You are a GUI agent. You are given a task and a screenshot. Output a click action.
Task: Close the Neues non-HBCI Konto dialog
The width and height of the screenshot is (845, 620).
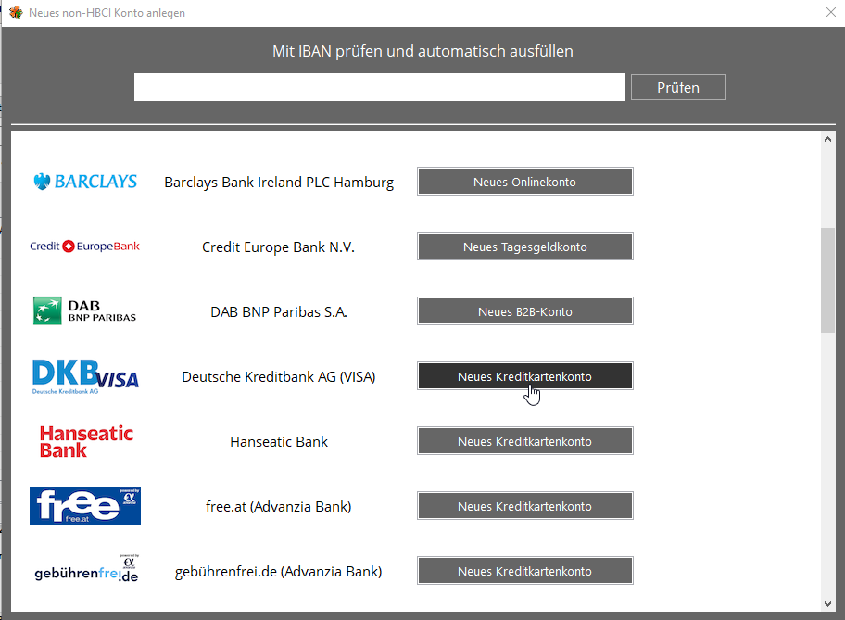point(830,12)
